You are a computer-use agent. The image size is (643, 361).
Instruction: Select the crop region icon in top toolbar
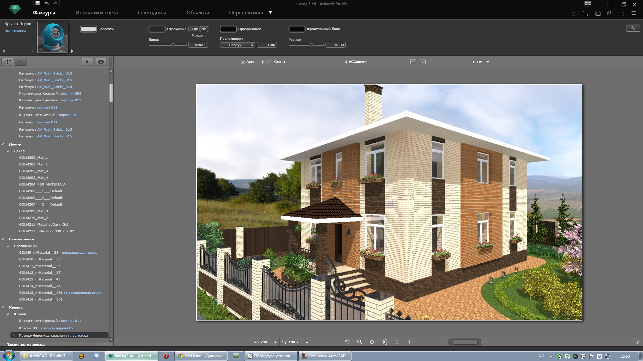(x=622, y=13)
